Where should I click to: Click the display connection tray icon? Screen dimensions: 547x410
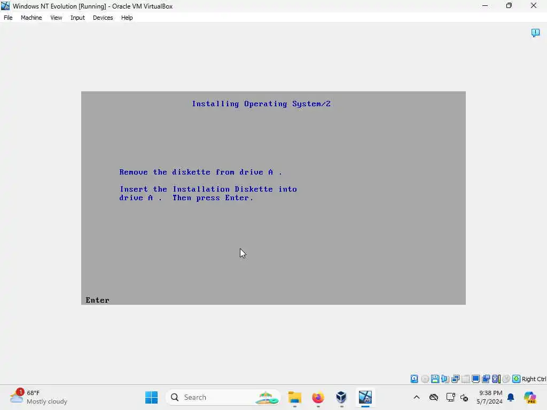(450, 397)
